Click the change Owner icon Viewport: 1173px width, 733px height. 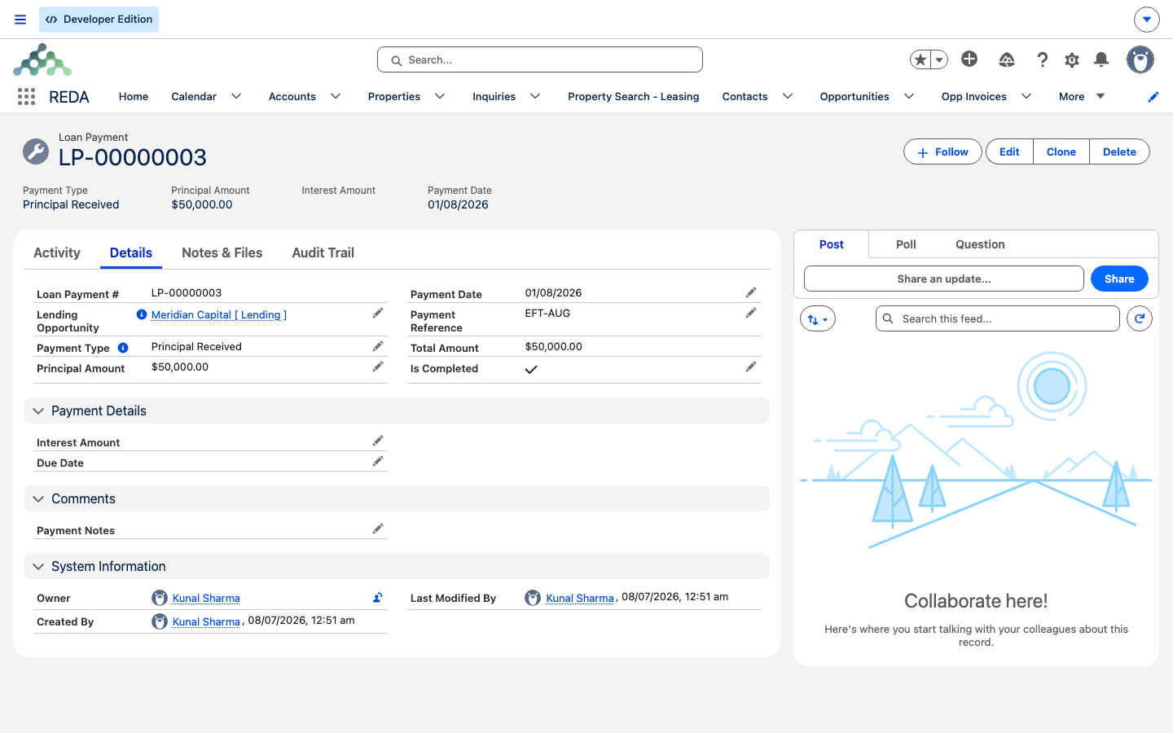378,598
